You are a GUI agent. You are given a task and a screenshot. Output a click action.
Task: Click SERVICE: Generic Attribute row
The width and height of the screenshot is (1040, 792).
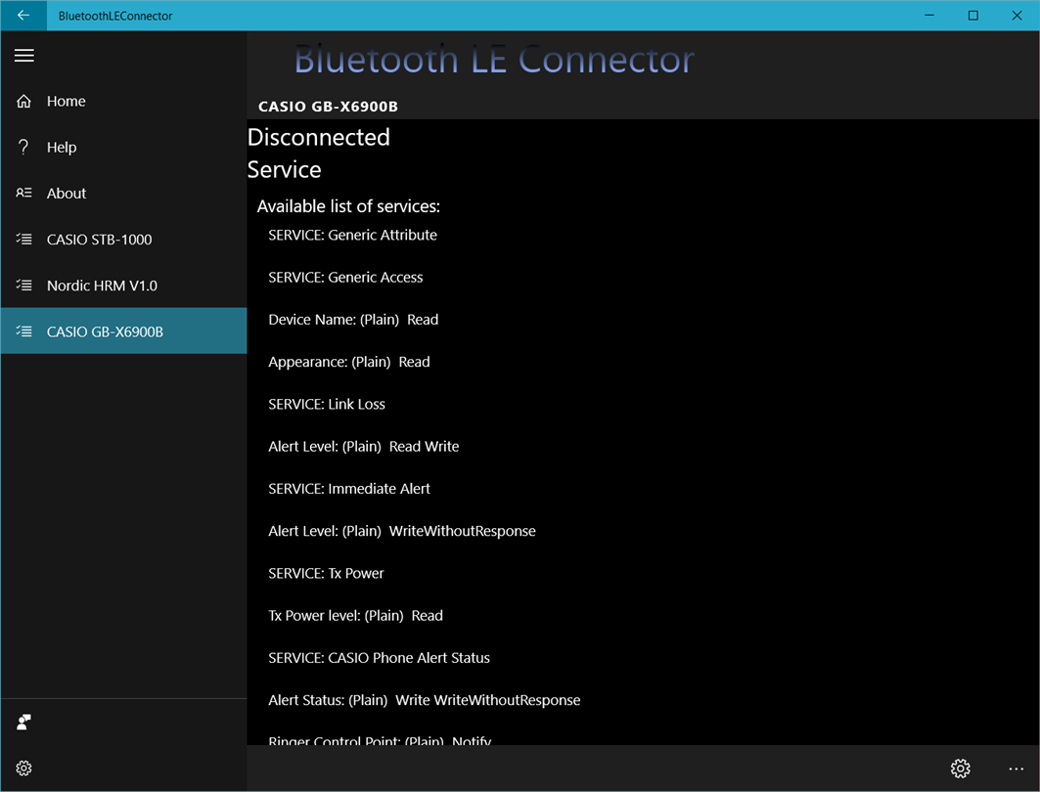(353, 236)
